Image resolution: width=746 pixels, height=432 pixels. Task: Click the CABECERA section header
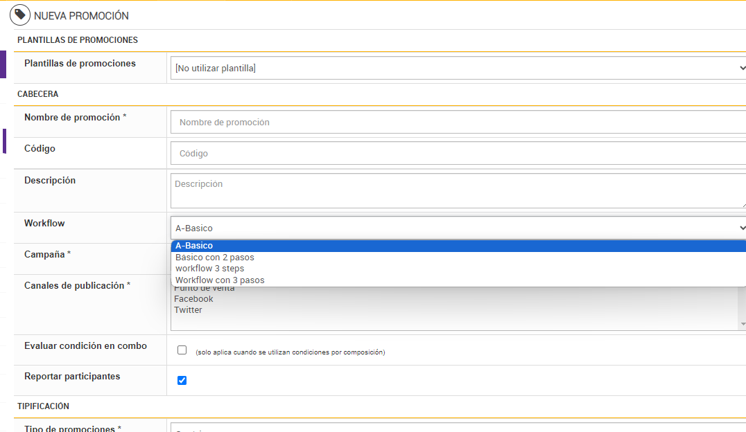pyautogui.click(x=38, y=94)
